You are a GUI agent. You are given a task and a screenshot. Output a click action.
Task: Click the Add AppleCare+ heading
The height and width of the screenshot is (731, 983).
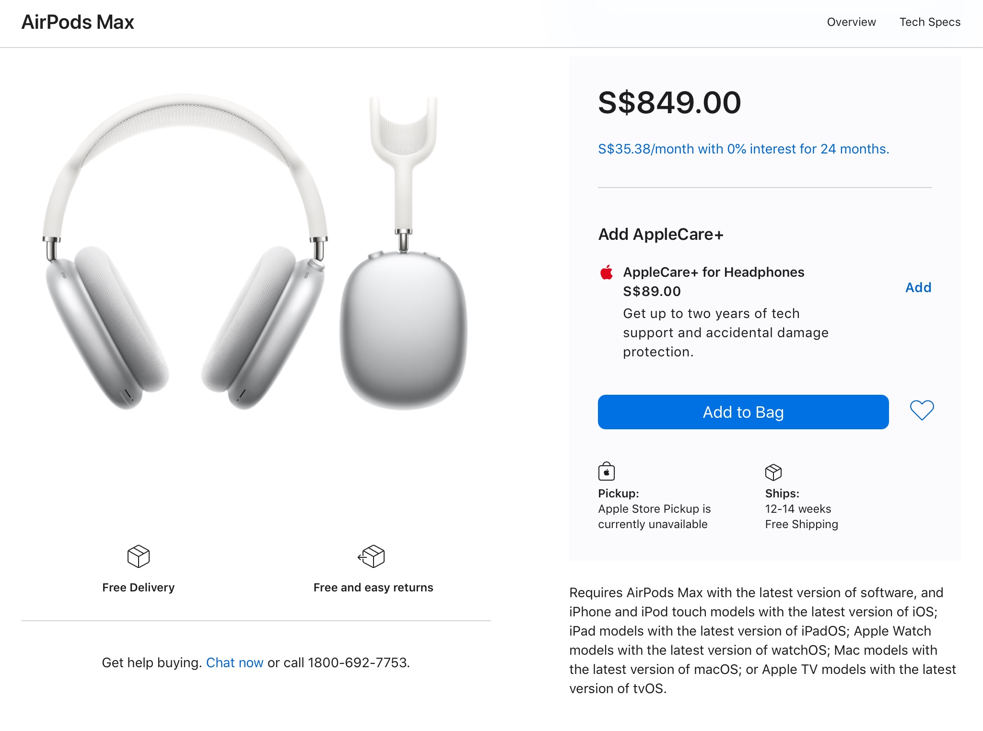661,235
